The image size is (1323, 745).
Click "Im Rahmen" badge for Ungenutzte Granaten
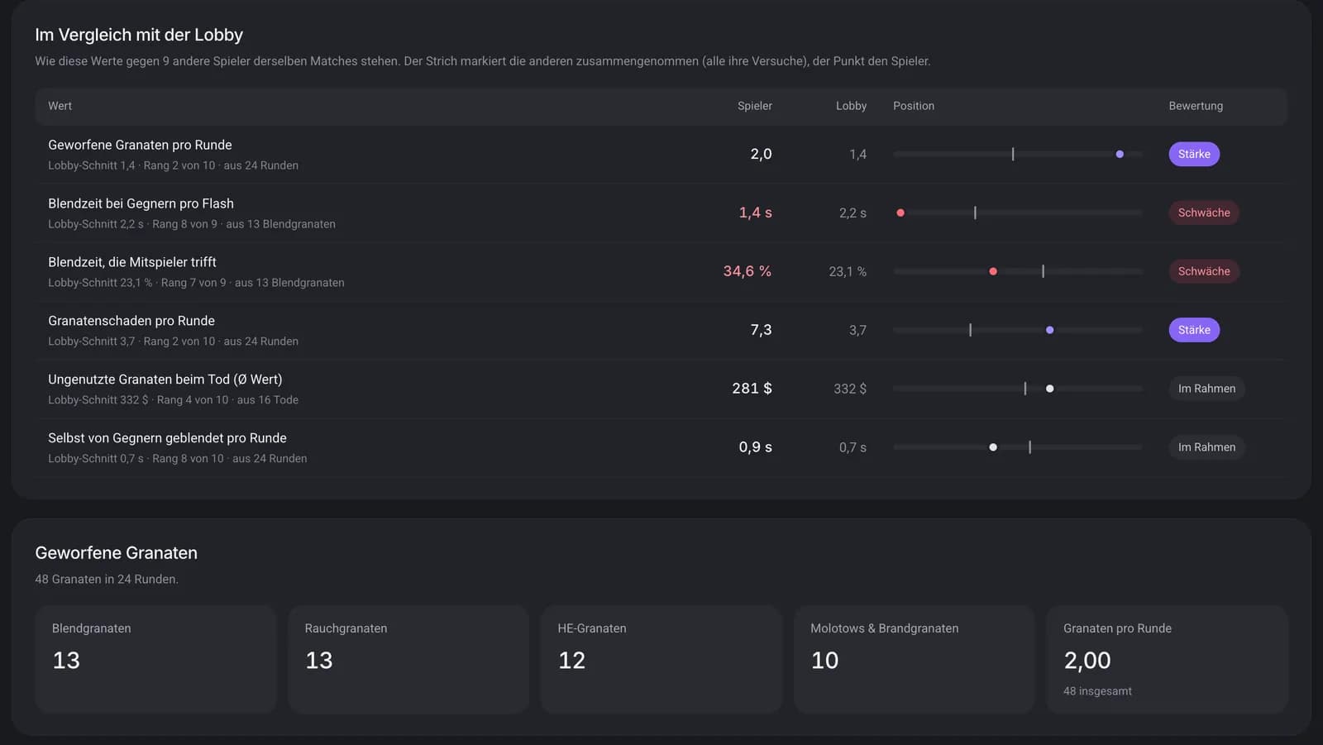(x=1206, y=389)
